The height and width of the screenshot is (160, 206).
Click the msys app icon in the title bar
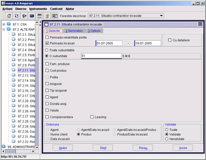[3, 3]
